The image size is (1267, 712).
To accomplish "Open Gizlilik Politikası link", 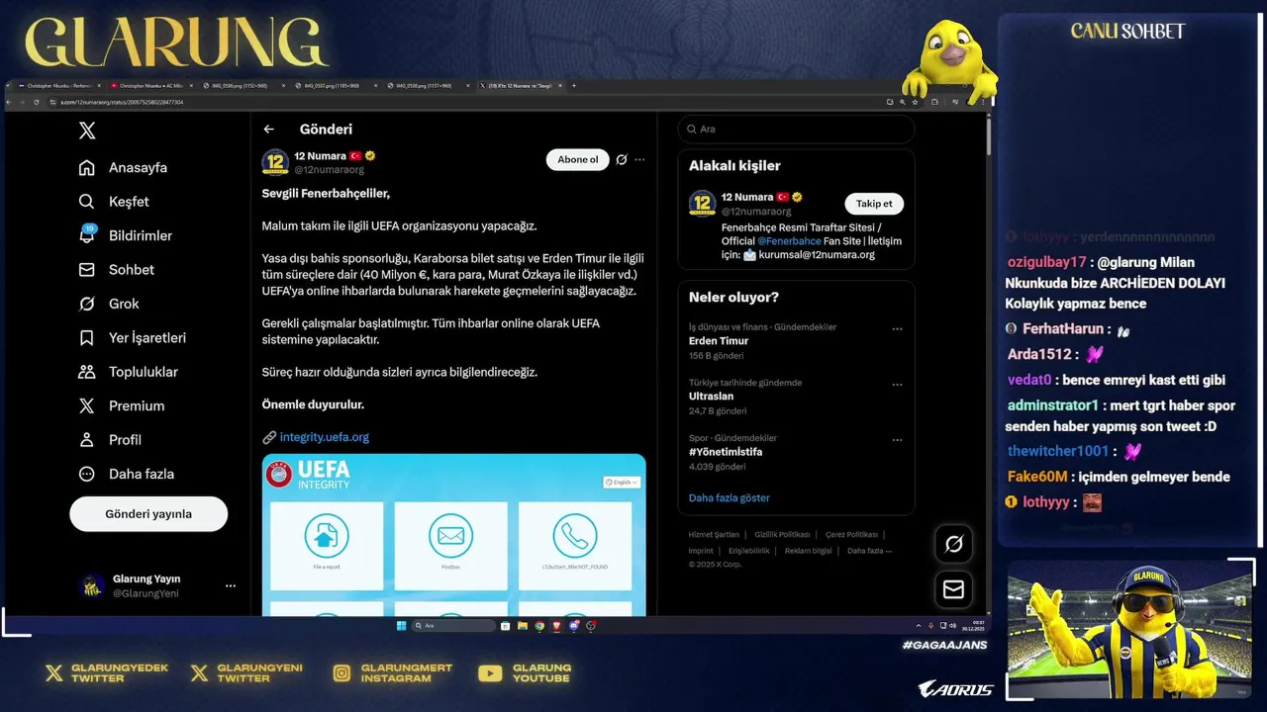I will 782,535.
